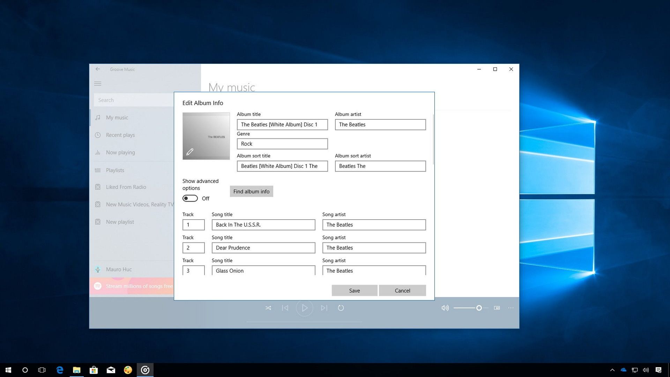Screen dimensions: 670x377
Task: Open the mini player view icon
Action: (x=497, y=308)
